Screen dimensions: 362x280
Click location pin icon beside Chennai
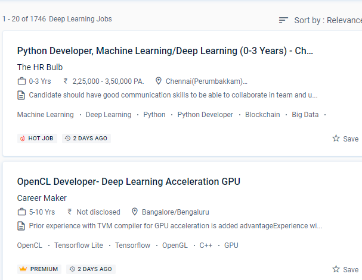(x=159, y=81)
